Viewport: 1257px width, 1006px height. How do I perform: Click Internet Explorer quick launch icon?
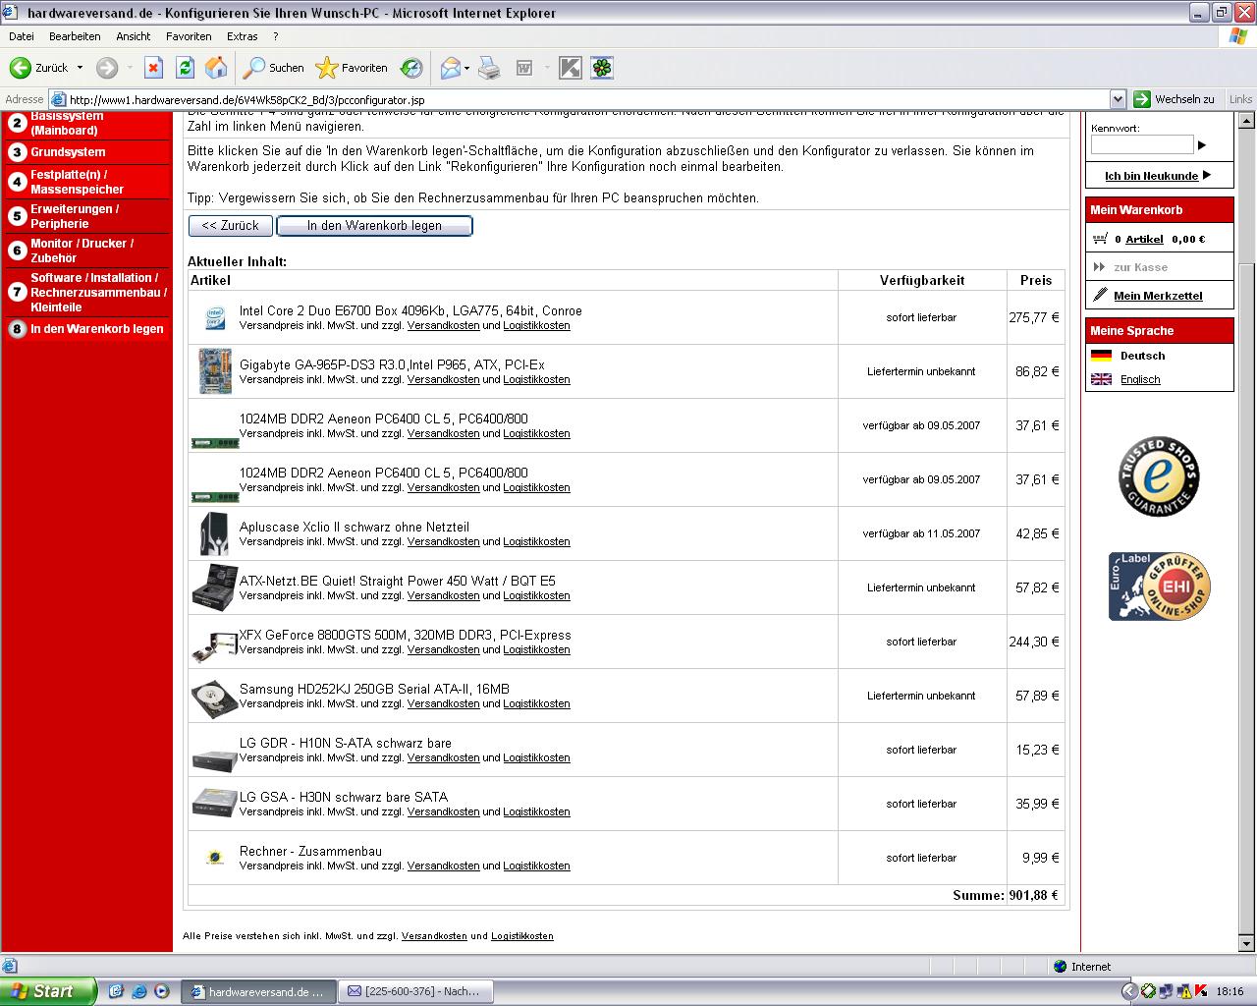tap(138, 991)
